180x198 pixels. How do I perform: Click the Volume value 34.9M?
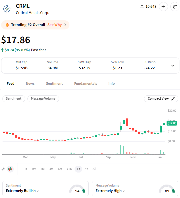pyautogui.click(x=53, y=68)
